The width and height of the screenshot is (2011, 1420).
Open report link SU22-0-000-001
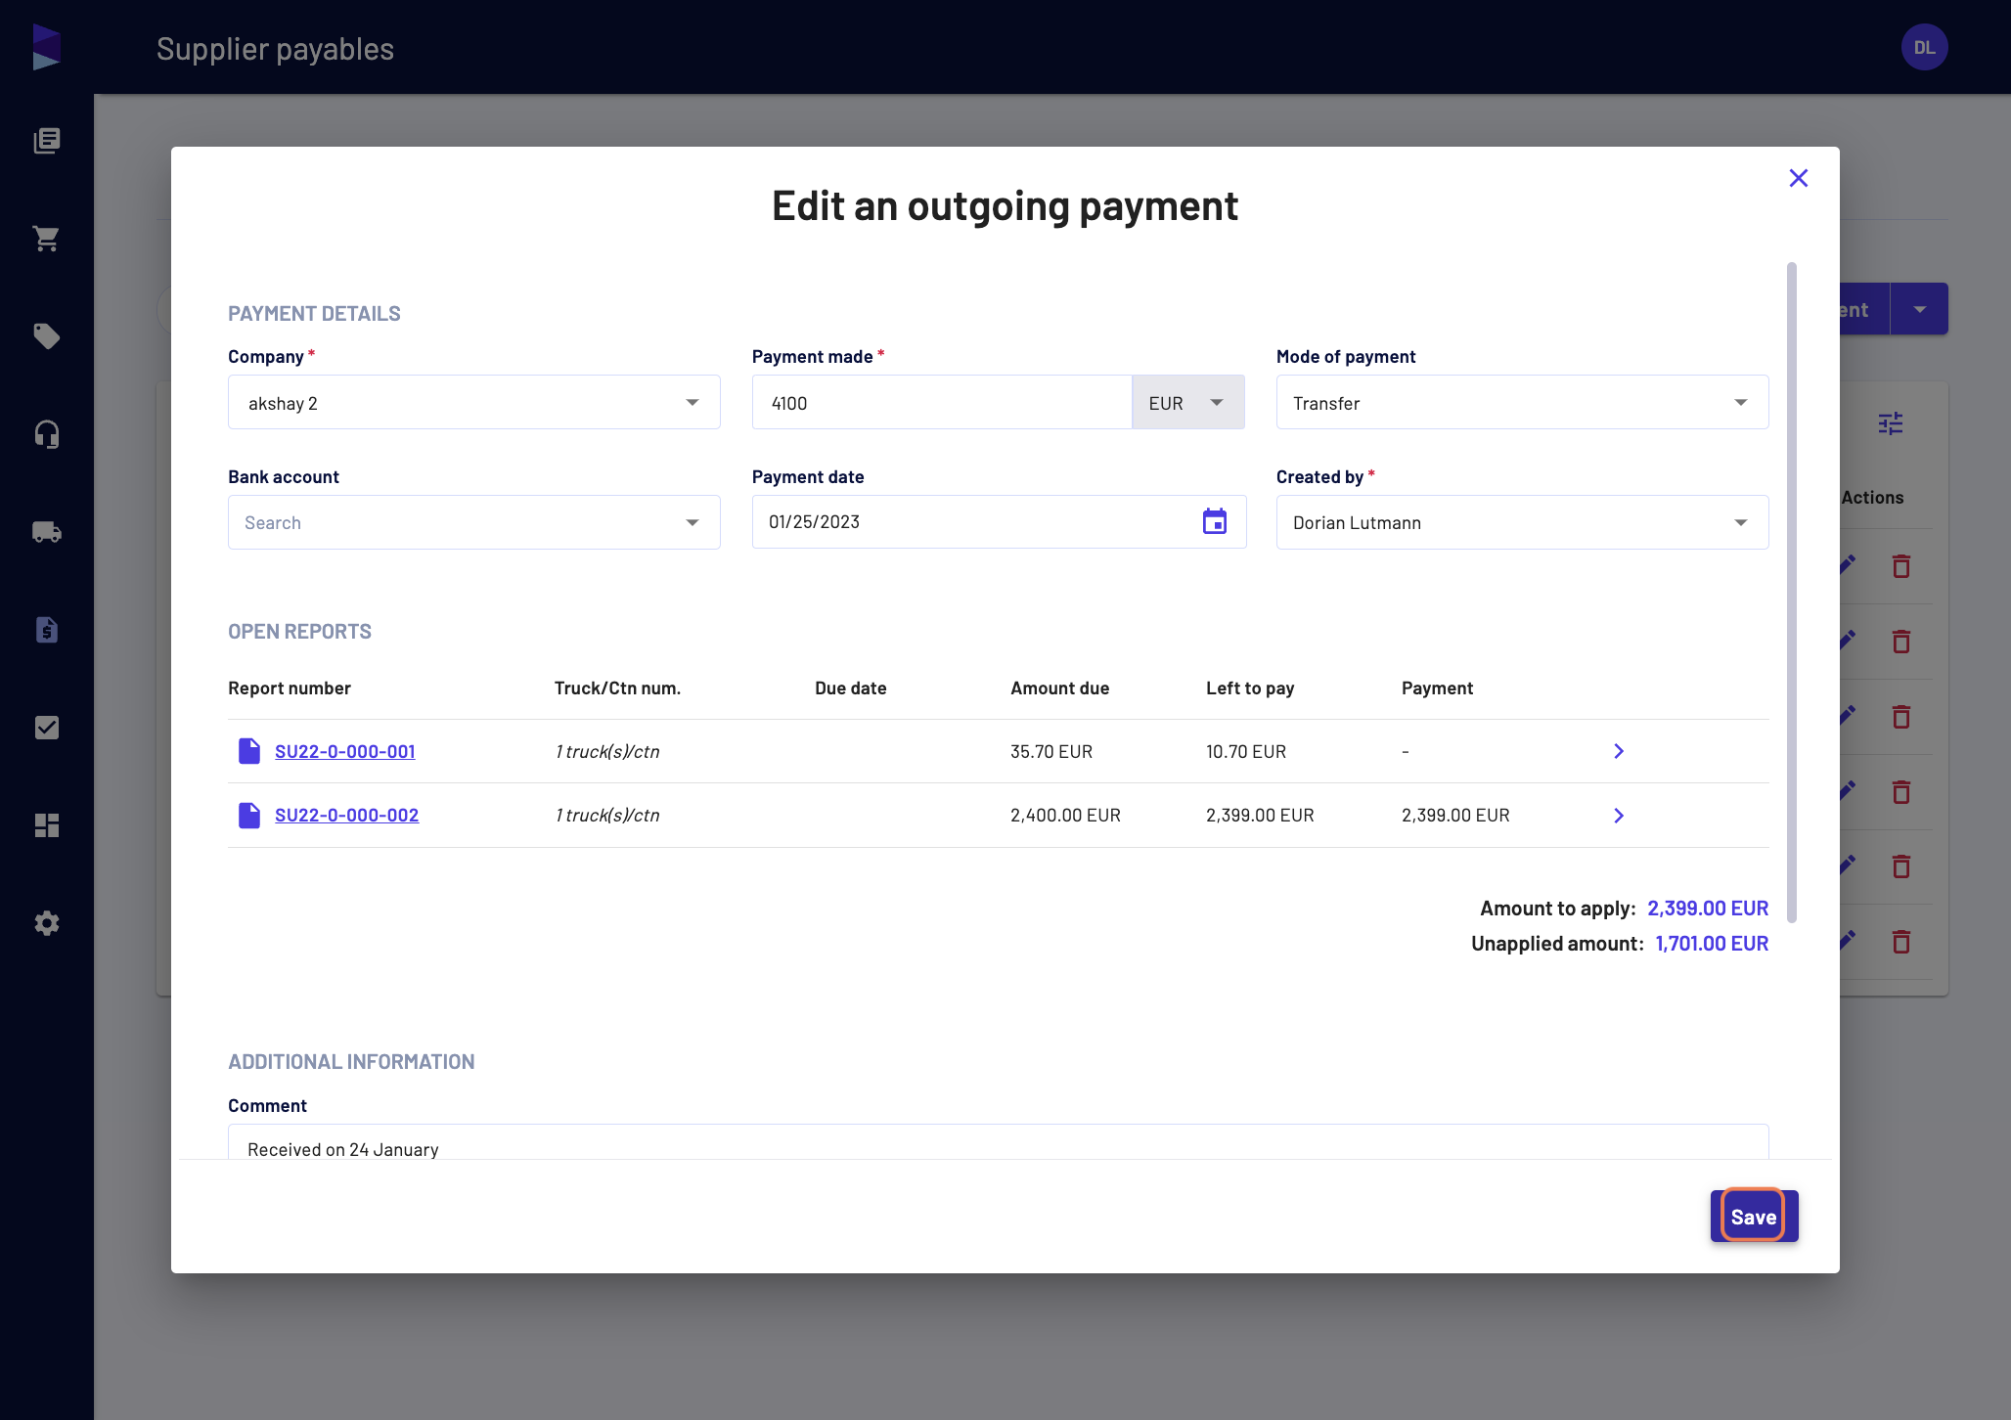coord(344,751)
